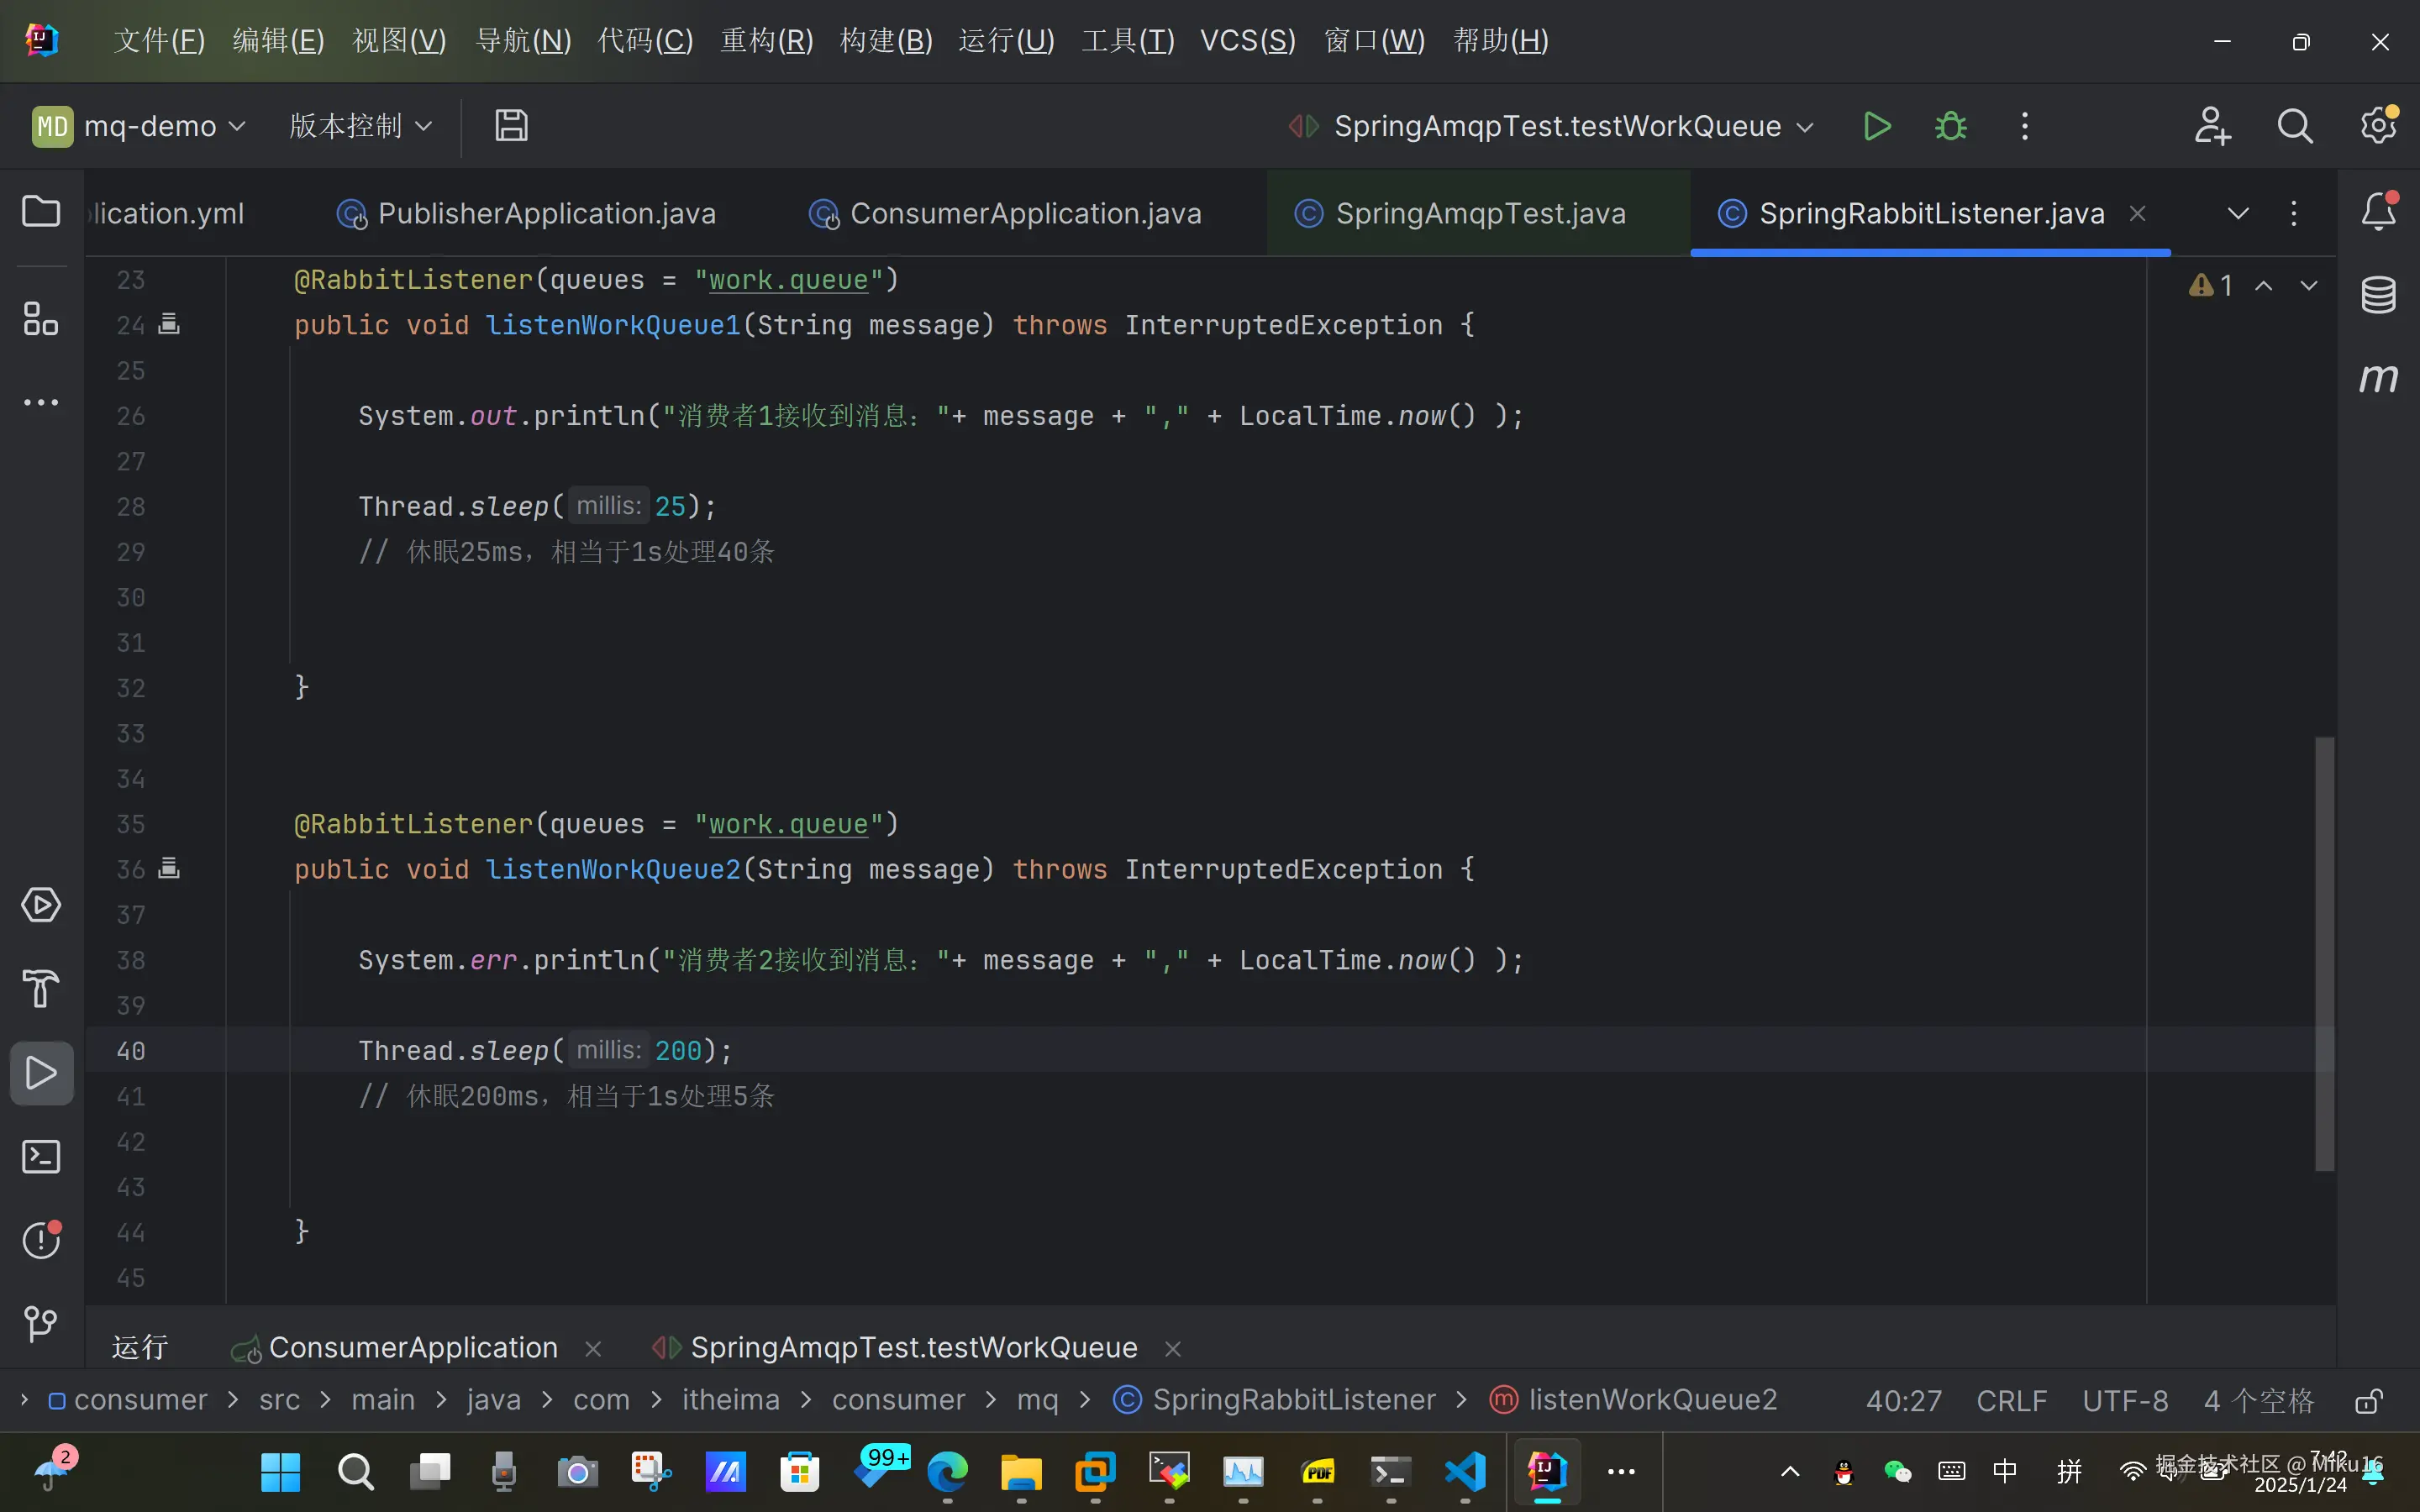
Task: Run SpringAmqpTest.testWorkQueue with green play button
Action: (x=1877, y=127)
